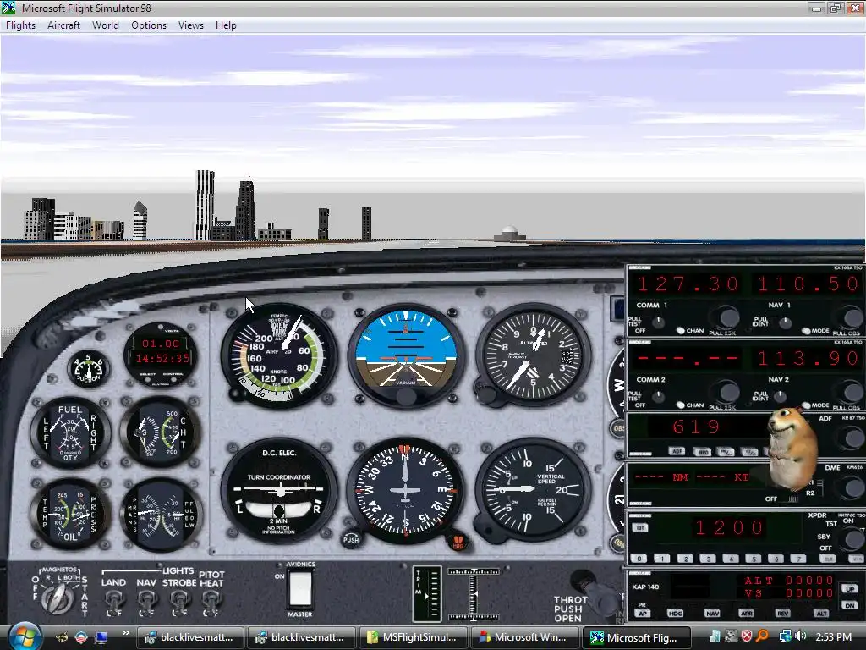Open the Aircraft menu

(x=63, y=25)
